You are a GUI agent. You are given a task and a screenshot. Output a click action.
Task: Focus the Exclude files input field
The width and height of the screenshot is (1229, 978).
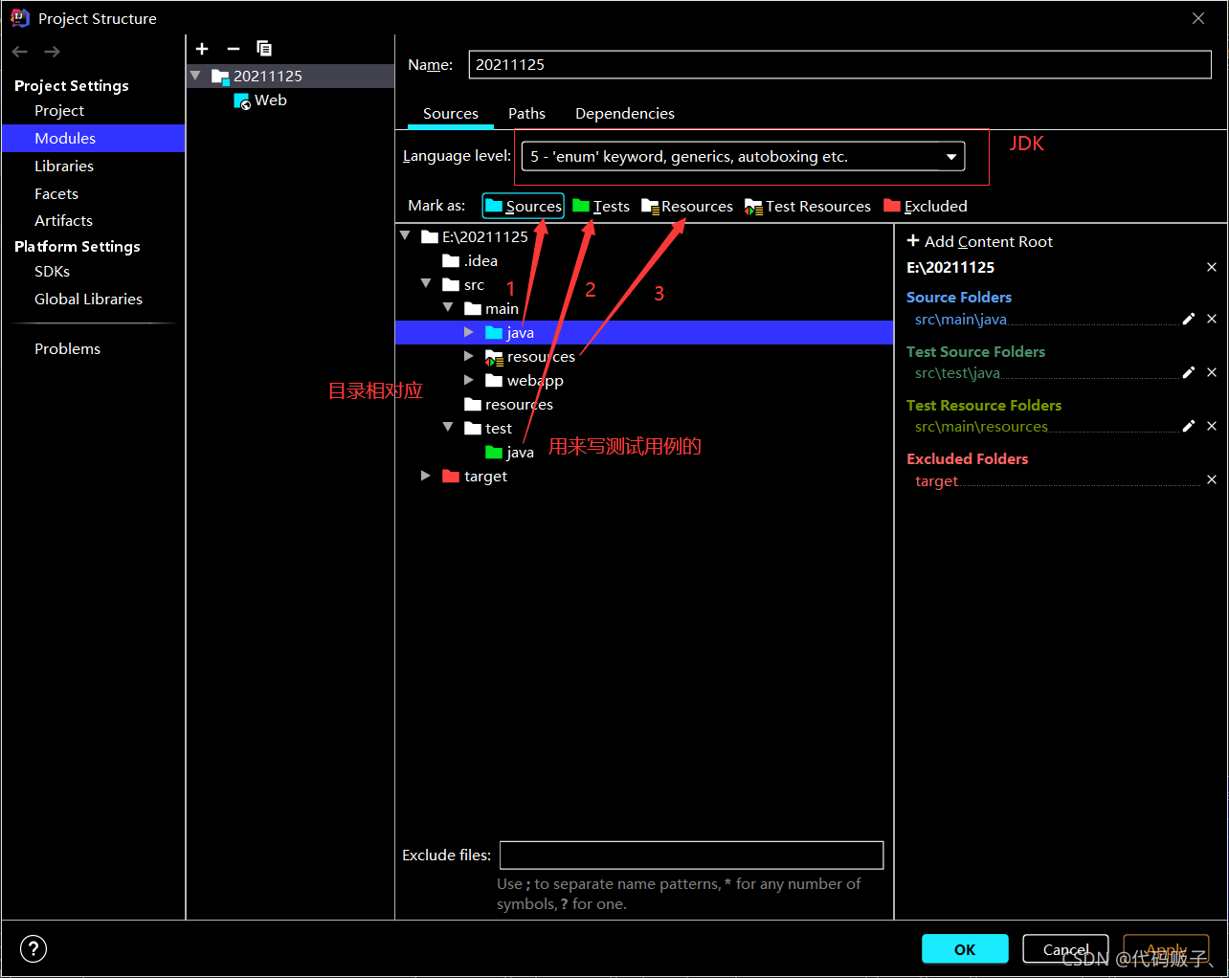point(691,855)
